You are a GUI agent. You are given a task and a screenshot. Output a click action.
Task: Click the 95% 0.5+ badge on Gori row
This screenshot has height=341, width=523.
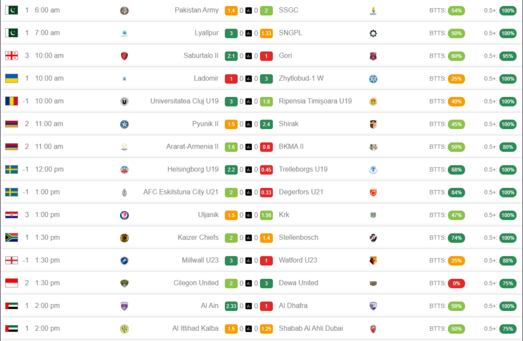click(508, 56)
